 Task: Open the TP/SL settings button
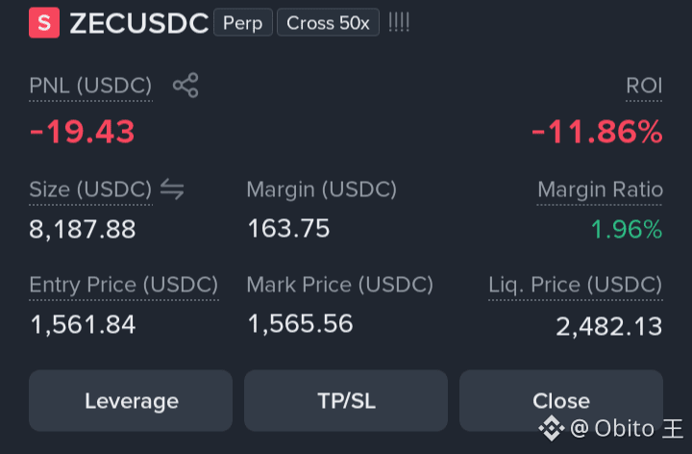346,400
